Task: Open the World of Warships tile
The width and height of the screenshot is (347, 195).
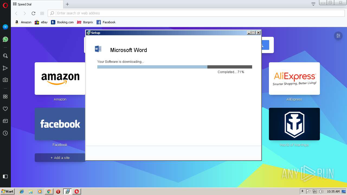Action: point(294,124)
